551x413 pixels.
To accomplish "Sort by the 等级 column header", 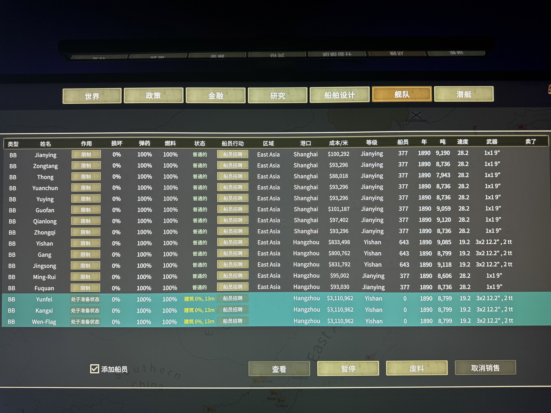I will tap(372, 142).
